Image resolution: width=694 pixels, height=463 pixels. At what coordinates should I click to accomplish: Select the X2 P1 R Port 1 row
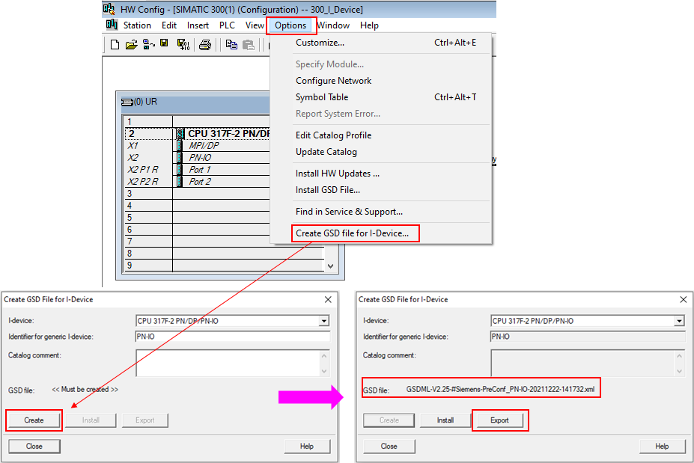point(198,169)
